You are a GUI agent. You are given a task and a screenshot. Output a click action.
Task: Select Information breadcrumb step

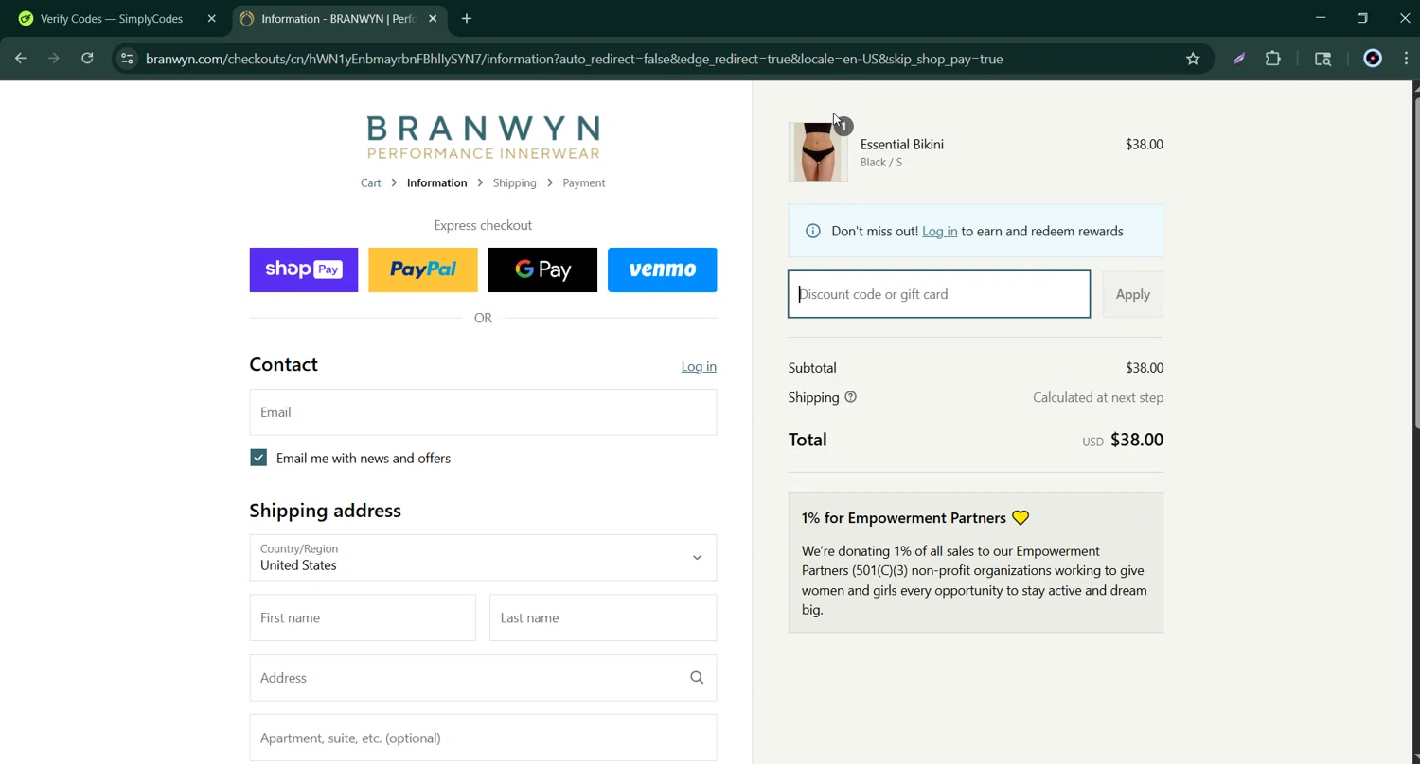pyautogui.click(x=436, y=183)
